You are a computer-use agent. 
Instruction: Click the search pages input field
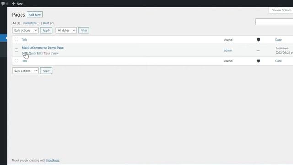coord(274,22)
